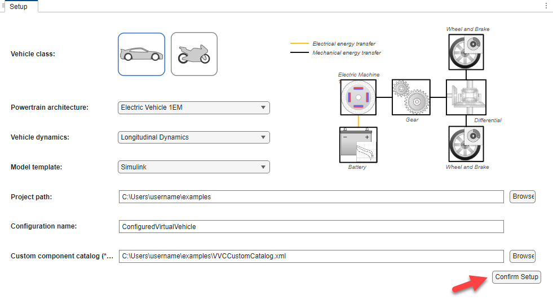Click the Electric Machine block icon
The height and width of the screenshot is (300, 553).
click(358, 97)
